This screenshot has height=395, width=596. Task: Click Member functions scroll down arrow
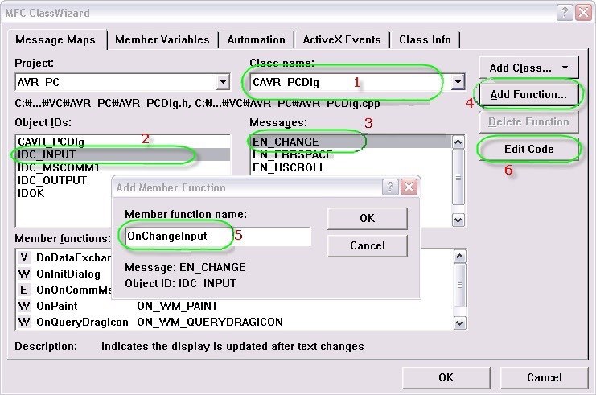459,323
